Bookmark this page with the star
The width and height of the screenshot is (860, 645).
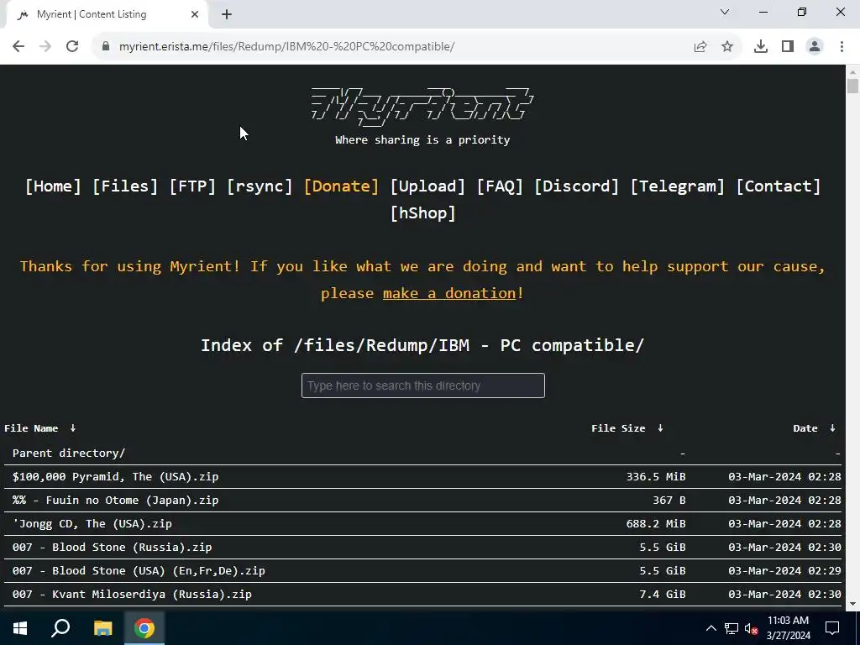pos(727,47)
